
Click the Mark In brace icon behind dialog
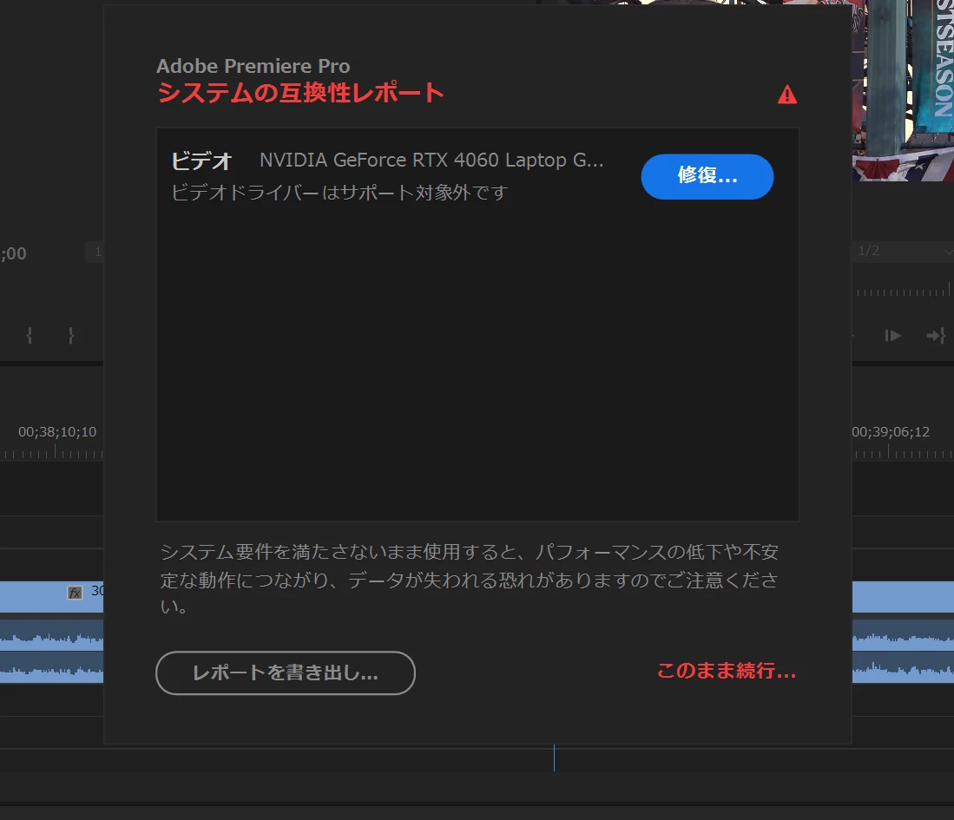tap(30, 335)
